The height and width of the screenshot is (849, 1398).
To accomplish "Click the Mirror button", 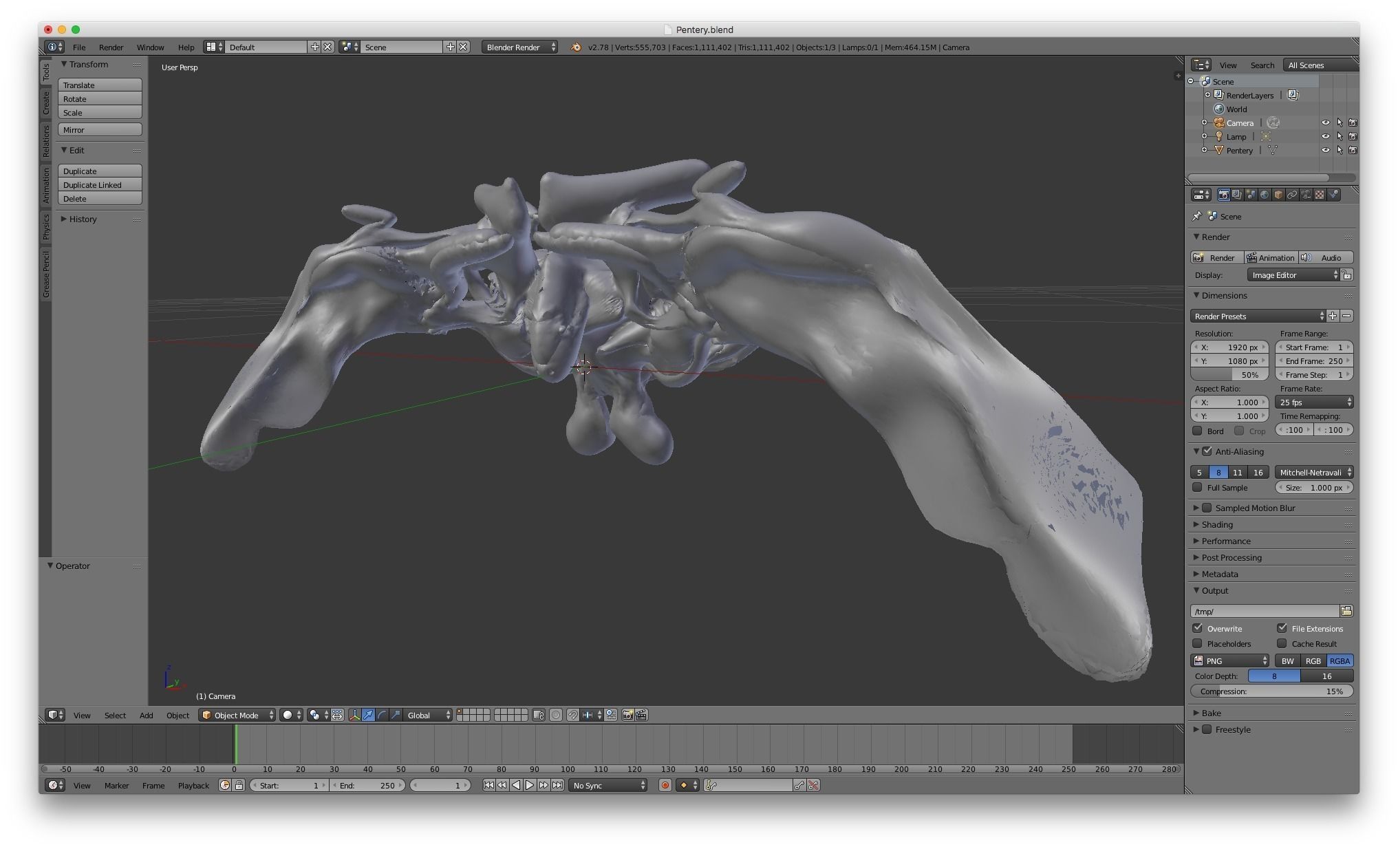I will click(100, 129).
